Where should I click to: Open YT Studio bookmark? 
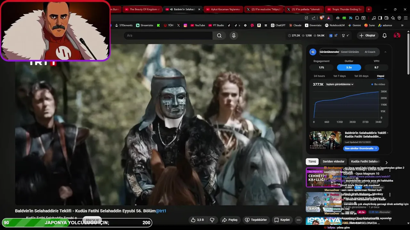click(x=216, y=25)
